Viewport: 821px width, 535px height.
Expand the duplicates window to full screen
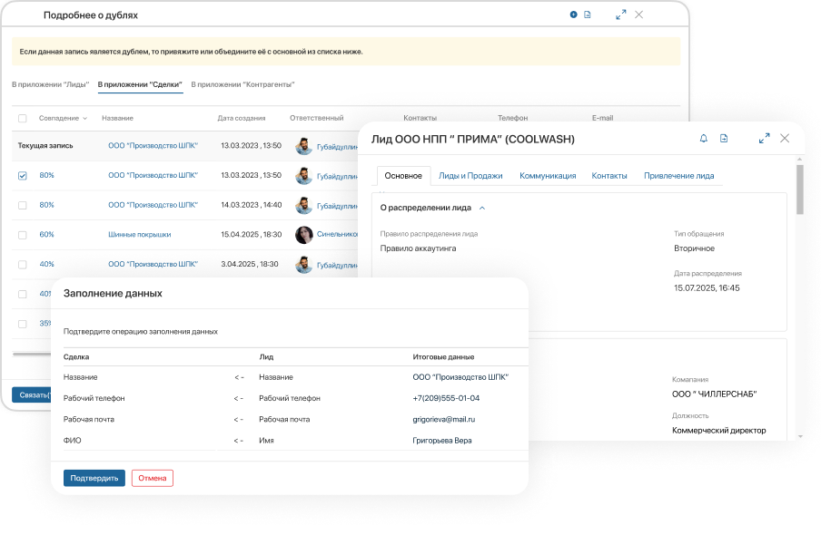(x=621, y=15)
